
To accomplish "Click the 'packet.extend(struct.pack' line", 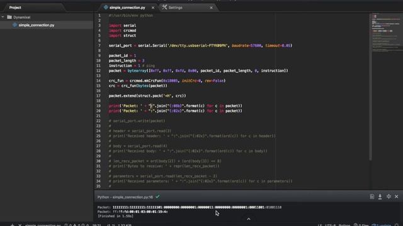I will click(147, 96).
